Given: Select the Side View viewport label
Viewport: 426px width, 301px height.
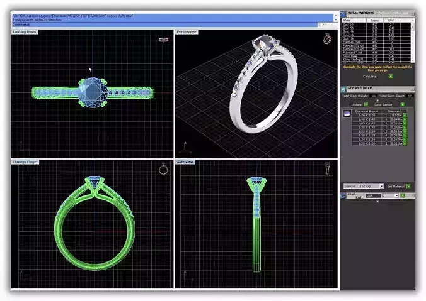Looking at the screenshot, I should (185, 162).
